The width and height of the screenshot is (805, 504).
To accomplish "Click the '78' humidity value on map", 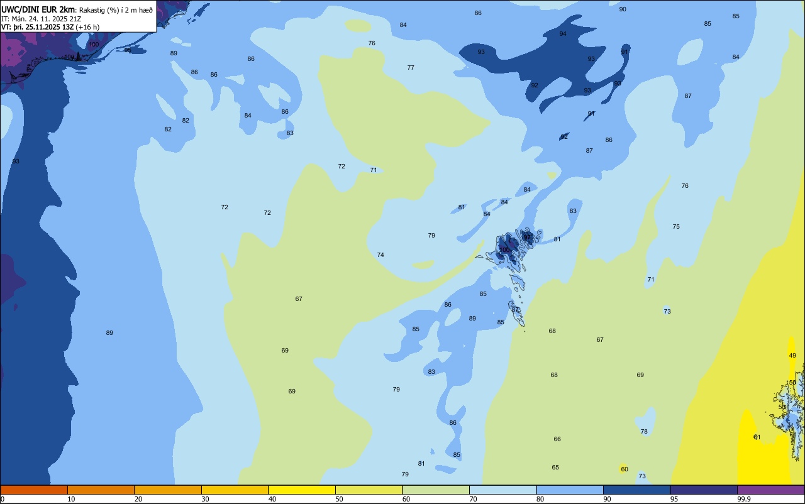I will tap(644, 432).
